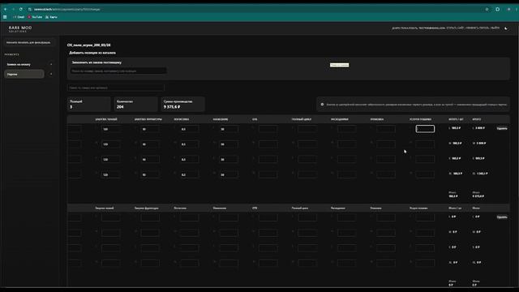Click the RARE MOD Solutions logo
The width and height of the screenshot is (519, 292).
(20, 29)
